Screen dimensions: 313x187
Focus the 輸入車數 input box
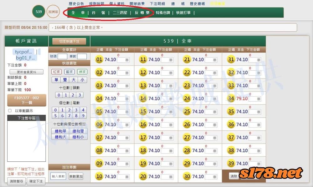58,176
